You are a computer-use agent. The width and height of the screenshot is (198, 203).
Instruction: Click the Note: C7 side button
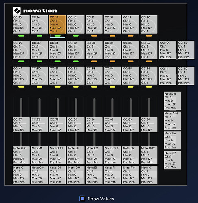pyautogui.click(x=172, y=160)
